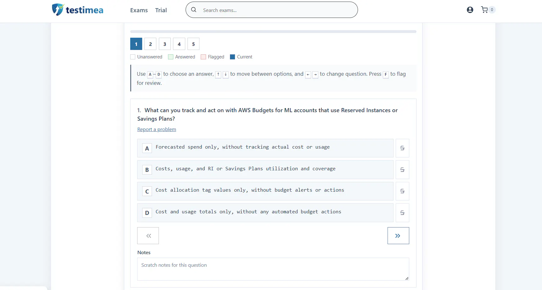Go to next question arrow button
The image size is (542, 290).
(398, 236)
